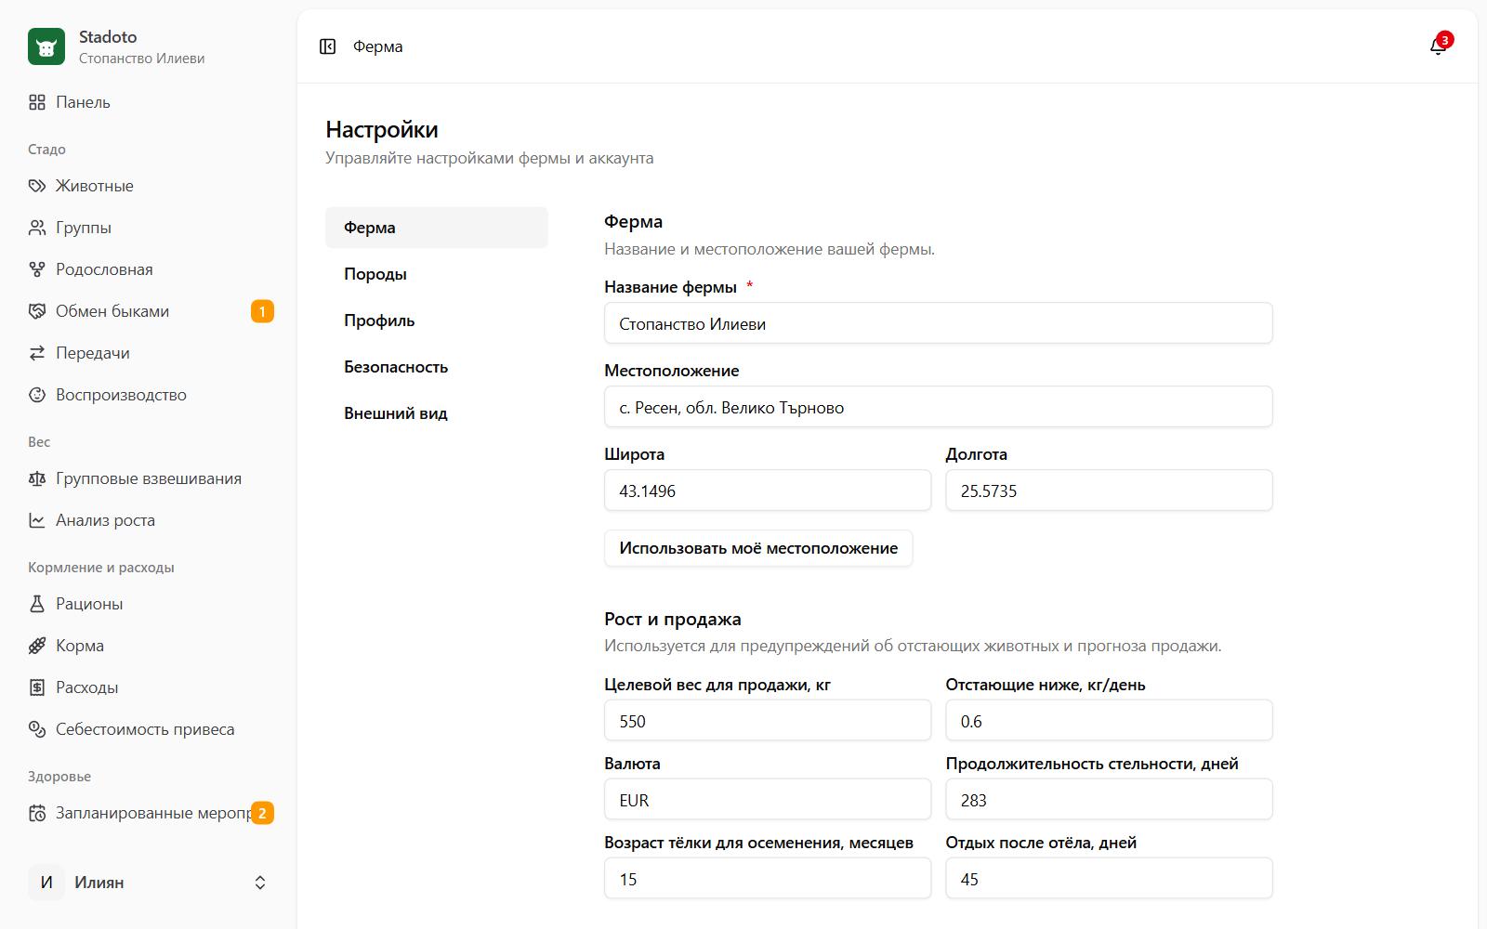Click the Отстающие ниже, кг/день field
This screenshot has width=1487, height=929.
pos(1110,721)
